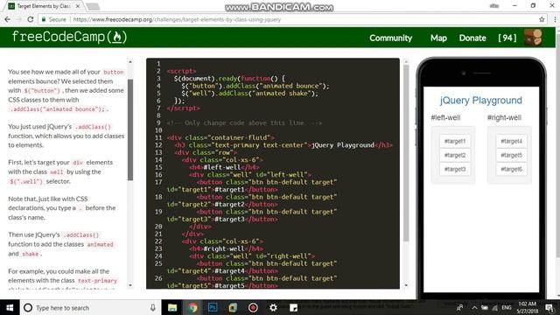Click the Bandicam record taskbar icon

pos(253,307)
